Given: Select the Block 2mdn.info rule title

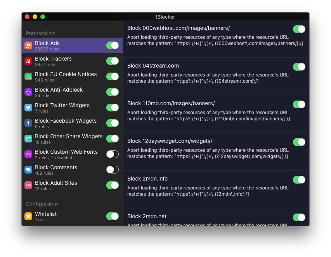Looking at the screenshot, I should pyautogui.click(x=147, y=179).
